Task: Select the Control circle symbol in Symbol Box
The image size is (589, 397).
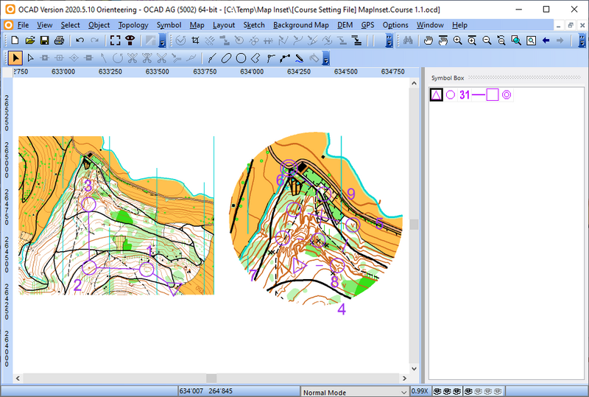Action: click(x=451, y=95)
